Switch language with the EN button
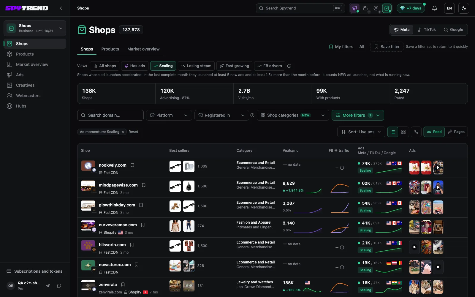The width and height of the screenshot is (475, 297). tap(449, 8)
